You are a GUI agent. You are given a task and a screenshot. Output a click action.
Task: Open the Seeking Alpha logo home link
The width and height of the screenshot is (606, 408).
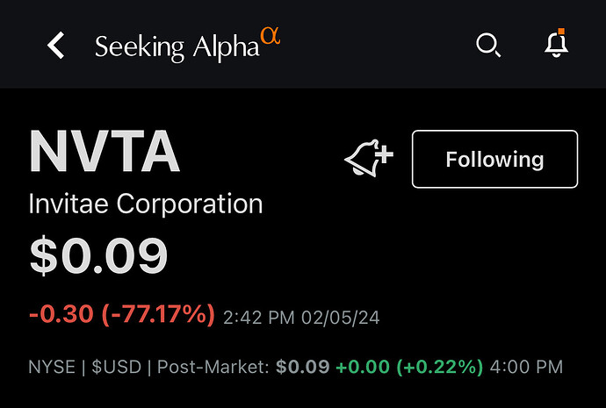coord(187,45)
